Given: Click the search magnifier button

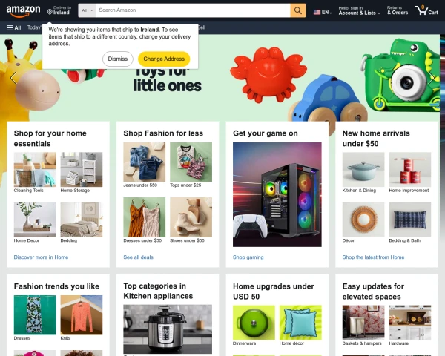Looking at the screenshot, I should click(x=297, y=10).
